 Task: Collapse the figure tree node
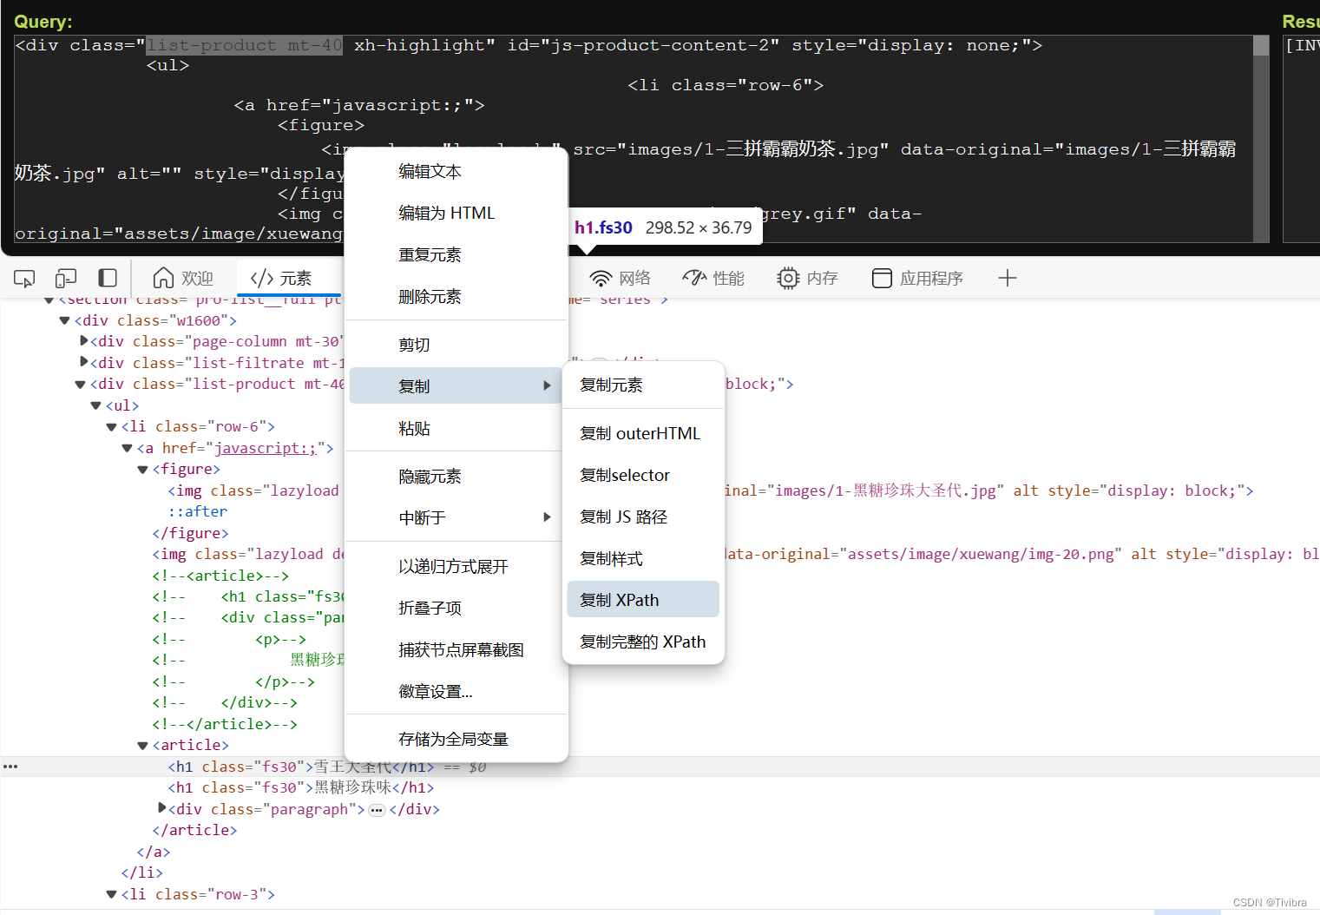141,469
